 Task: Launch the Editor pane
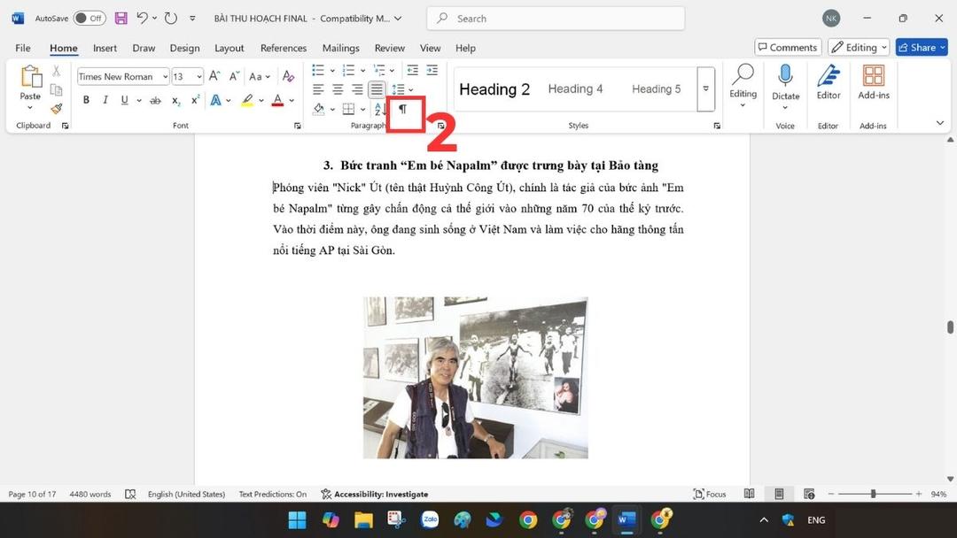[x=828, y=88]
